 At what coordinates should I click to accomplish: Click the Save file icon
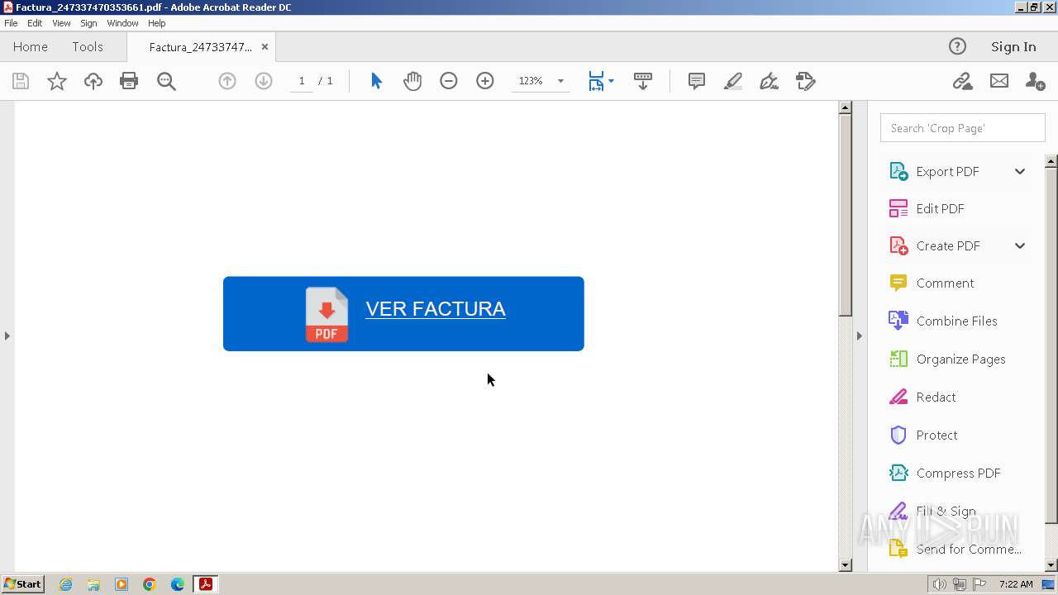click(x=21, y=81)
